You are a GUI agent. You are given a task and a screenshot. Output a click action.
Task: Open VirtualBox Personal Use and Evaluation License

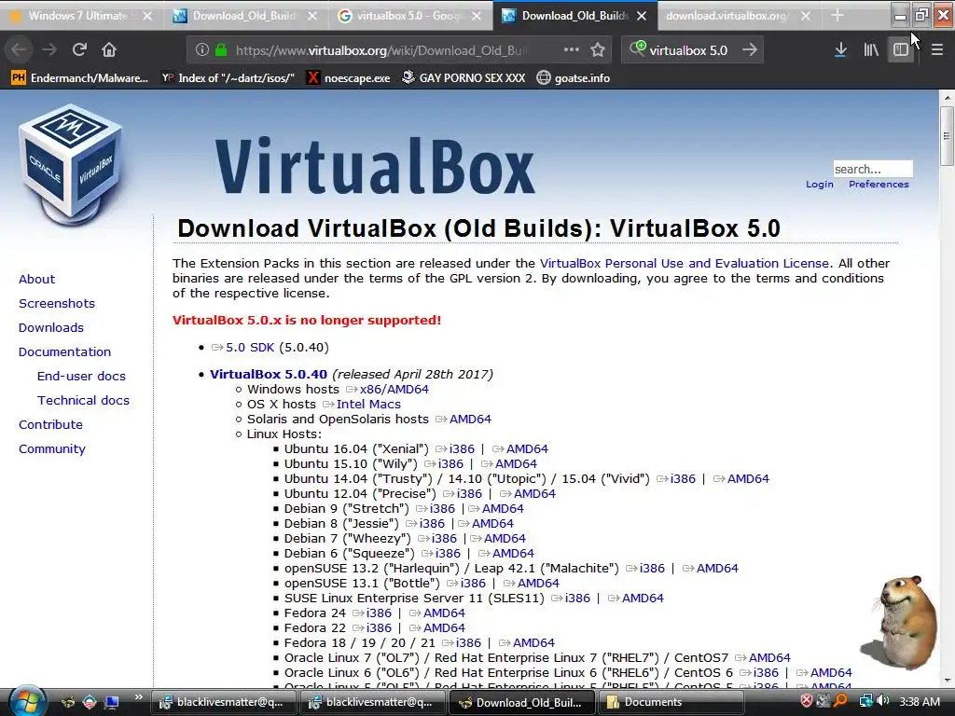(684, 263)
